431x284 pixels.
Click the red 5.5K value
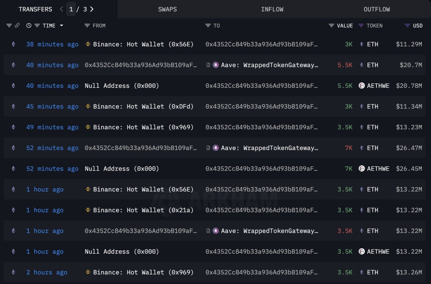[x=345, y=65]
